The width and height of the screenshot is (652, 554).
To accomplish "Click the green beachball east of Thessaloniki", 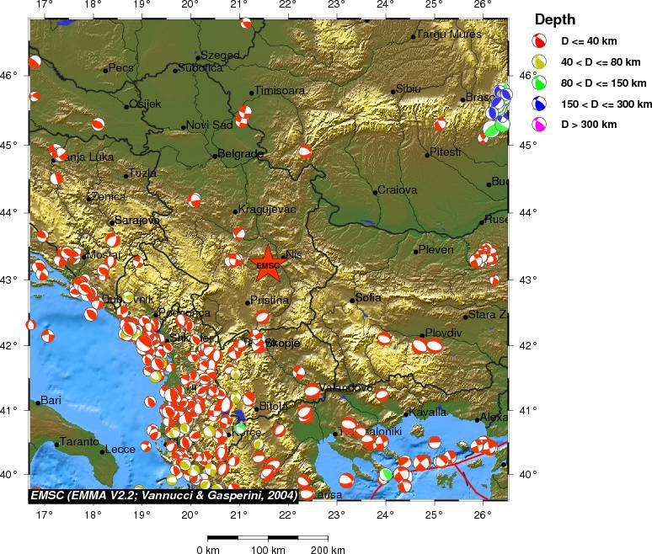I will [x=387, y=474].
